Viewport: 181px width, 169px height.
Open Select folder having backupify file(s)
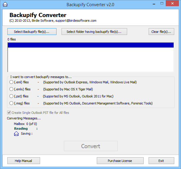pos(94,31)
